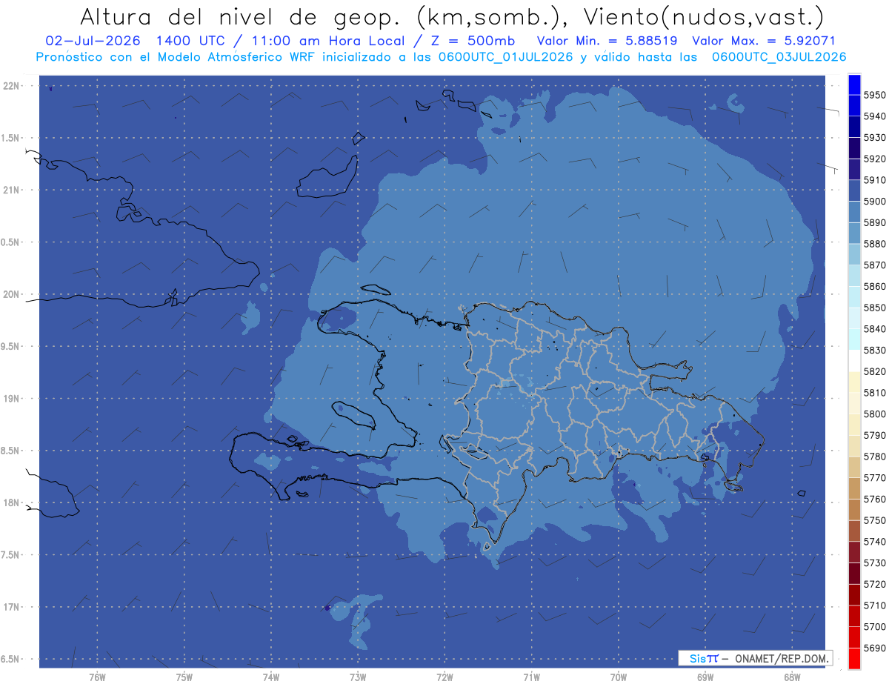The width and height of the screenshot is (889, 687).
Task: Click the bright red legend swatch below 5690
Action: (x=854, y=658)
